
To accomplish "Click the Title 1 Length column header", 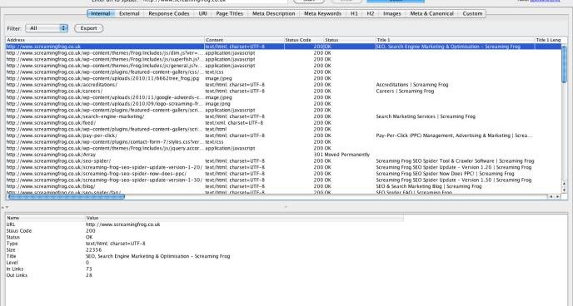I will pyautogui.click(x=548, y=40).
